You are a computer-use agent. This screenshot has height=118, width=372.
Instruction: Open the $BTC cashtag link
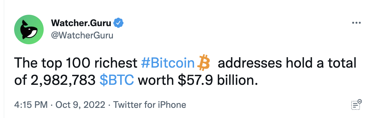pyautogui.click(x=117, y=80)
